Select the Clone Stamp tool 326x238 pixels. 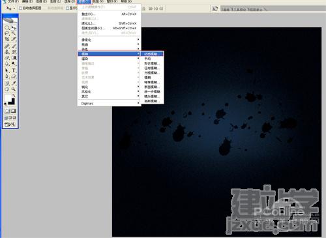coord(7,52)
